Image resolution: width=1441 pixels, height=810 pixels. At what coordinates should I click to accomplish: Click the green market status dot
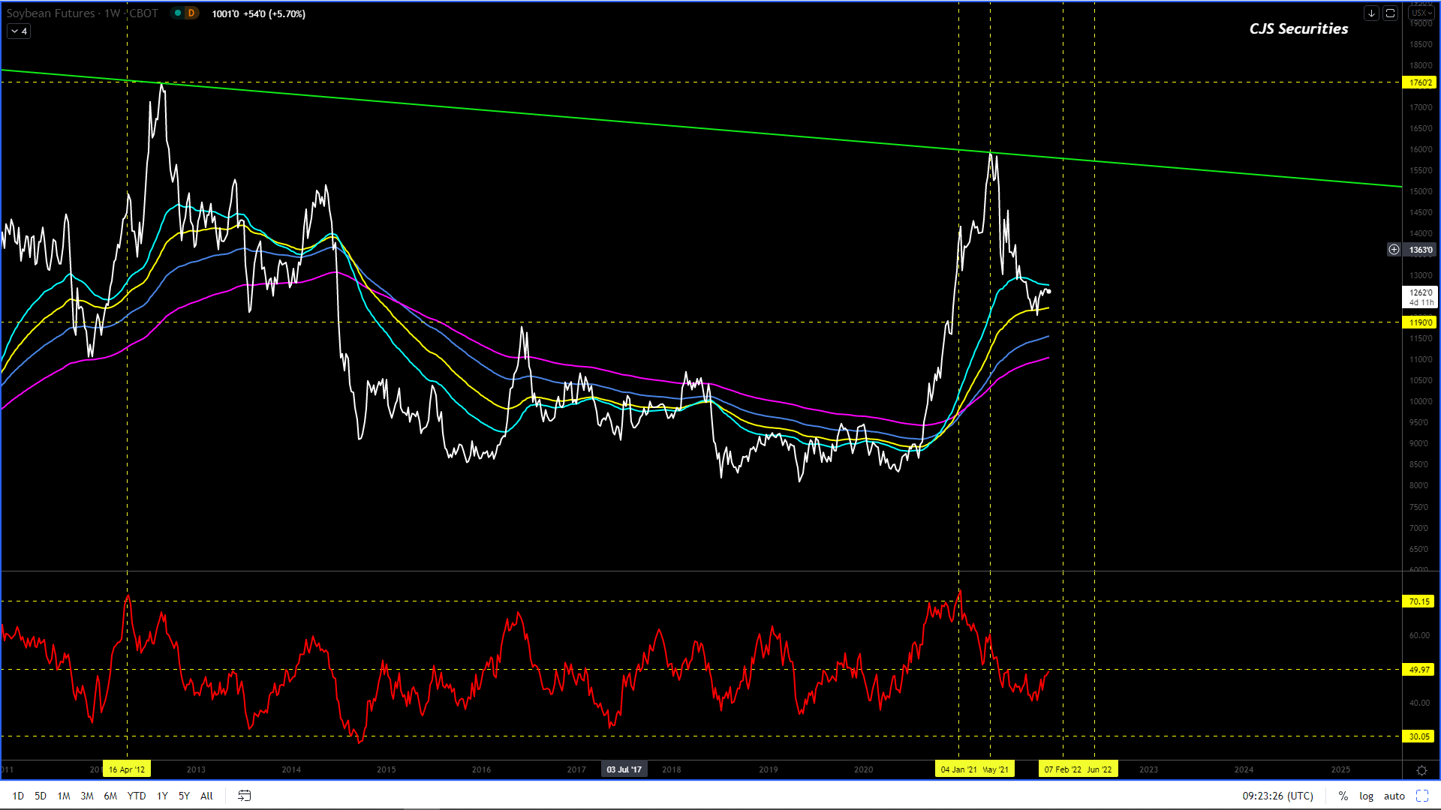[178, 13]
